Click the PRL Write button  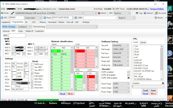(153, 94)
